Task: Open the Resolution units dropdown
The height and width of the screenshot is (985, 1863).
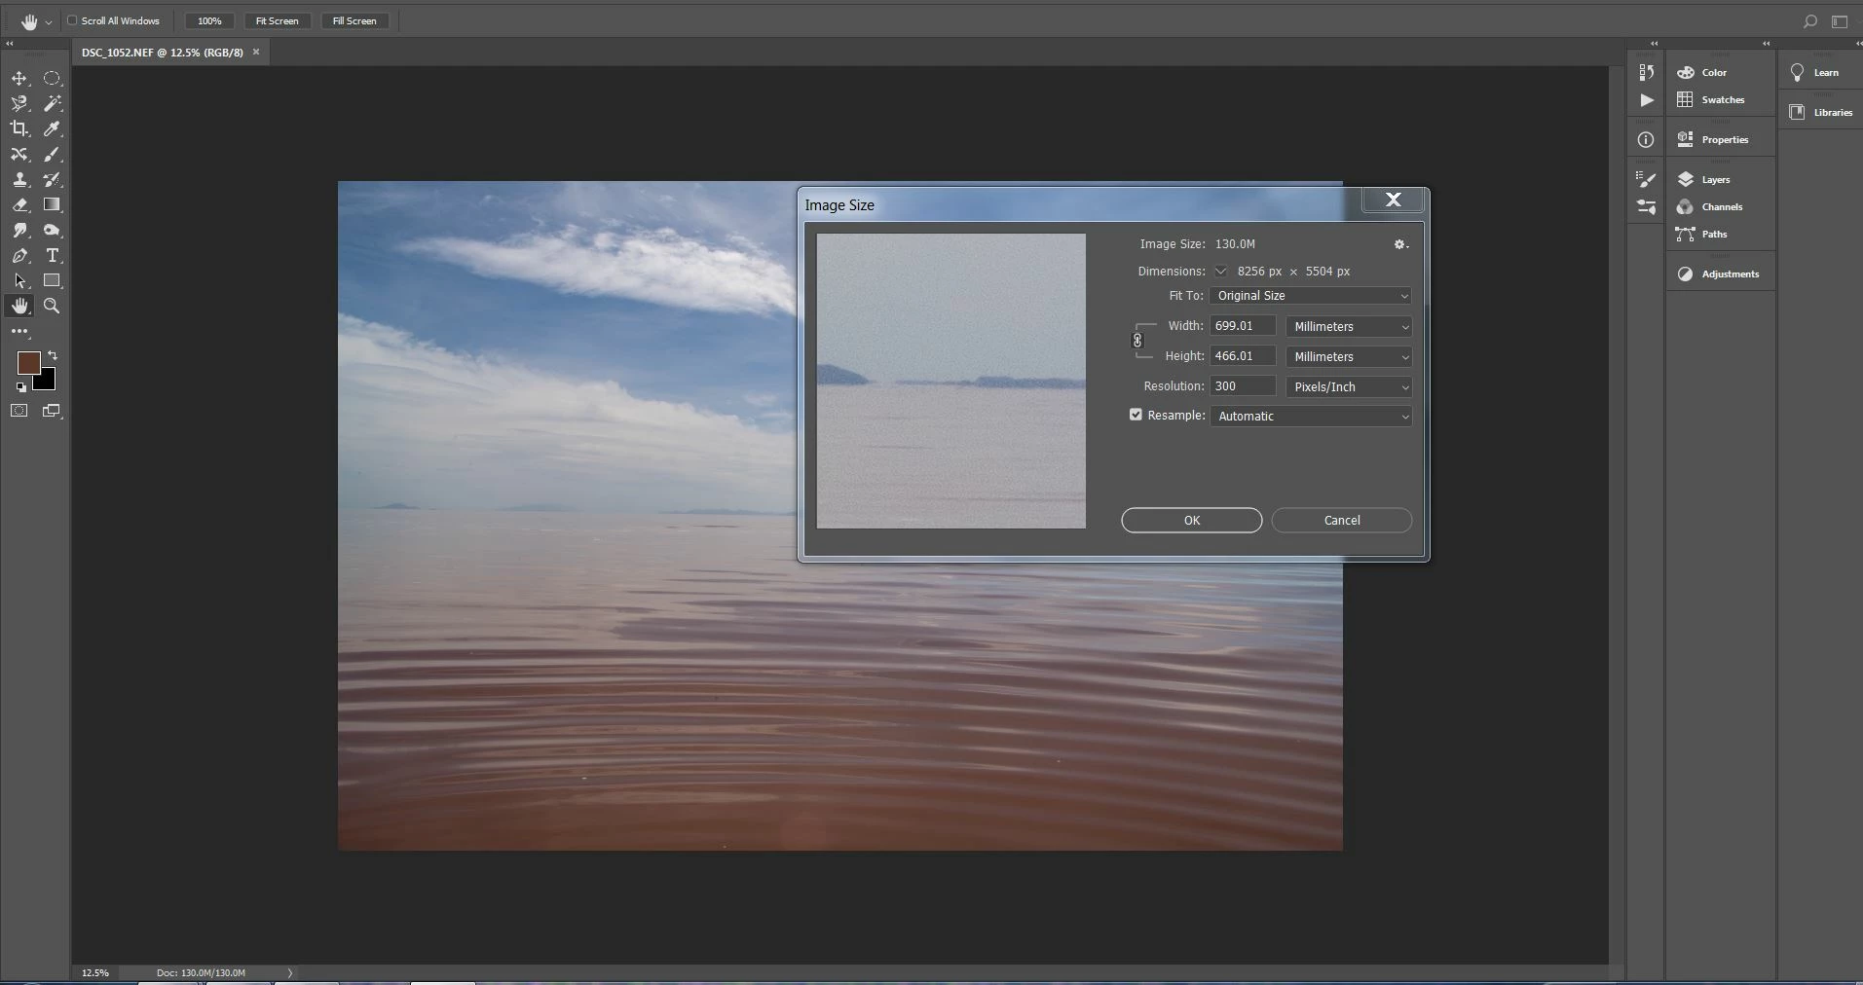Action: (1349, 387)
